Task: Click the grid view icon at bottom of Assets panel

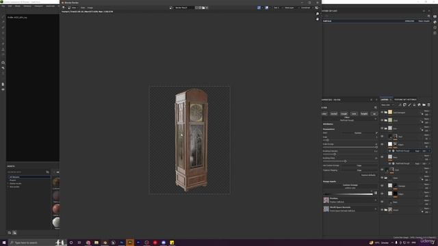Action: click(x=14, y=232)
